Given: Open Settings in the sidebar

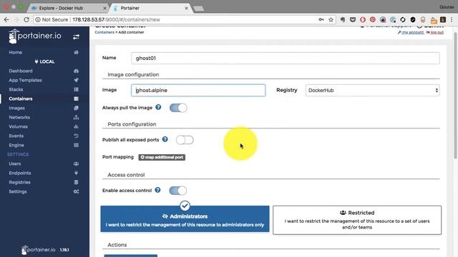Looking at the screenshot, I should point(17,192).
